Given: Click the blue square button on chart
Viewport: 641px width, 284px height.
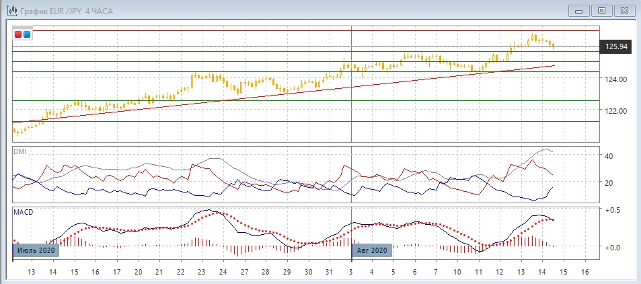Looking at the screenshot, I should (x=27, y=34).
